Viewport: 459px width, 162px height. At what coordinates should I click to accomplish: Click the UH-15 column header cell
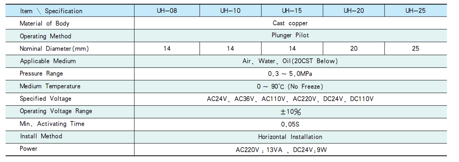click(x=292, y=11)
